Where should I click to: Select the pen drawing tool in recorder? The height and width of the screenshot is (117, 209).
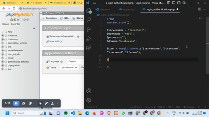click(46, 103)
